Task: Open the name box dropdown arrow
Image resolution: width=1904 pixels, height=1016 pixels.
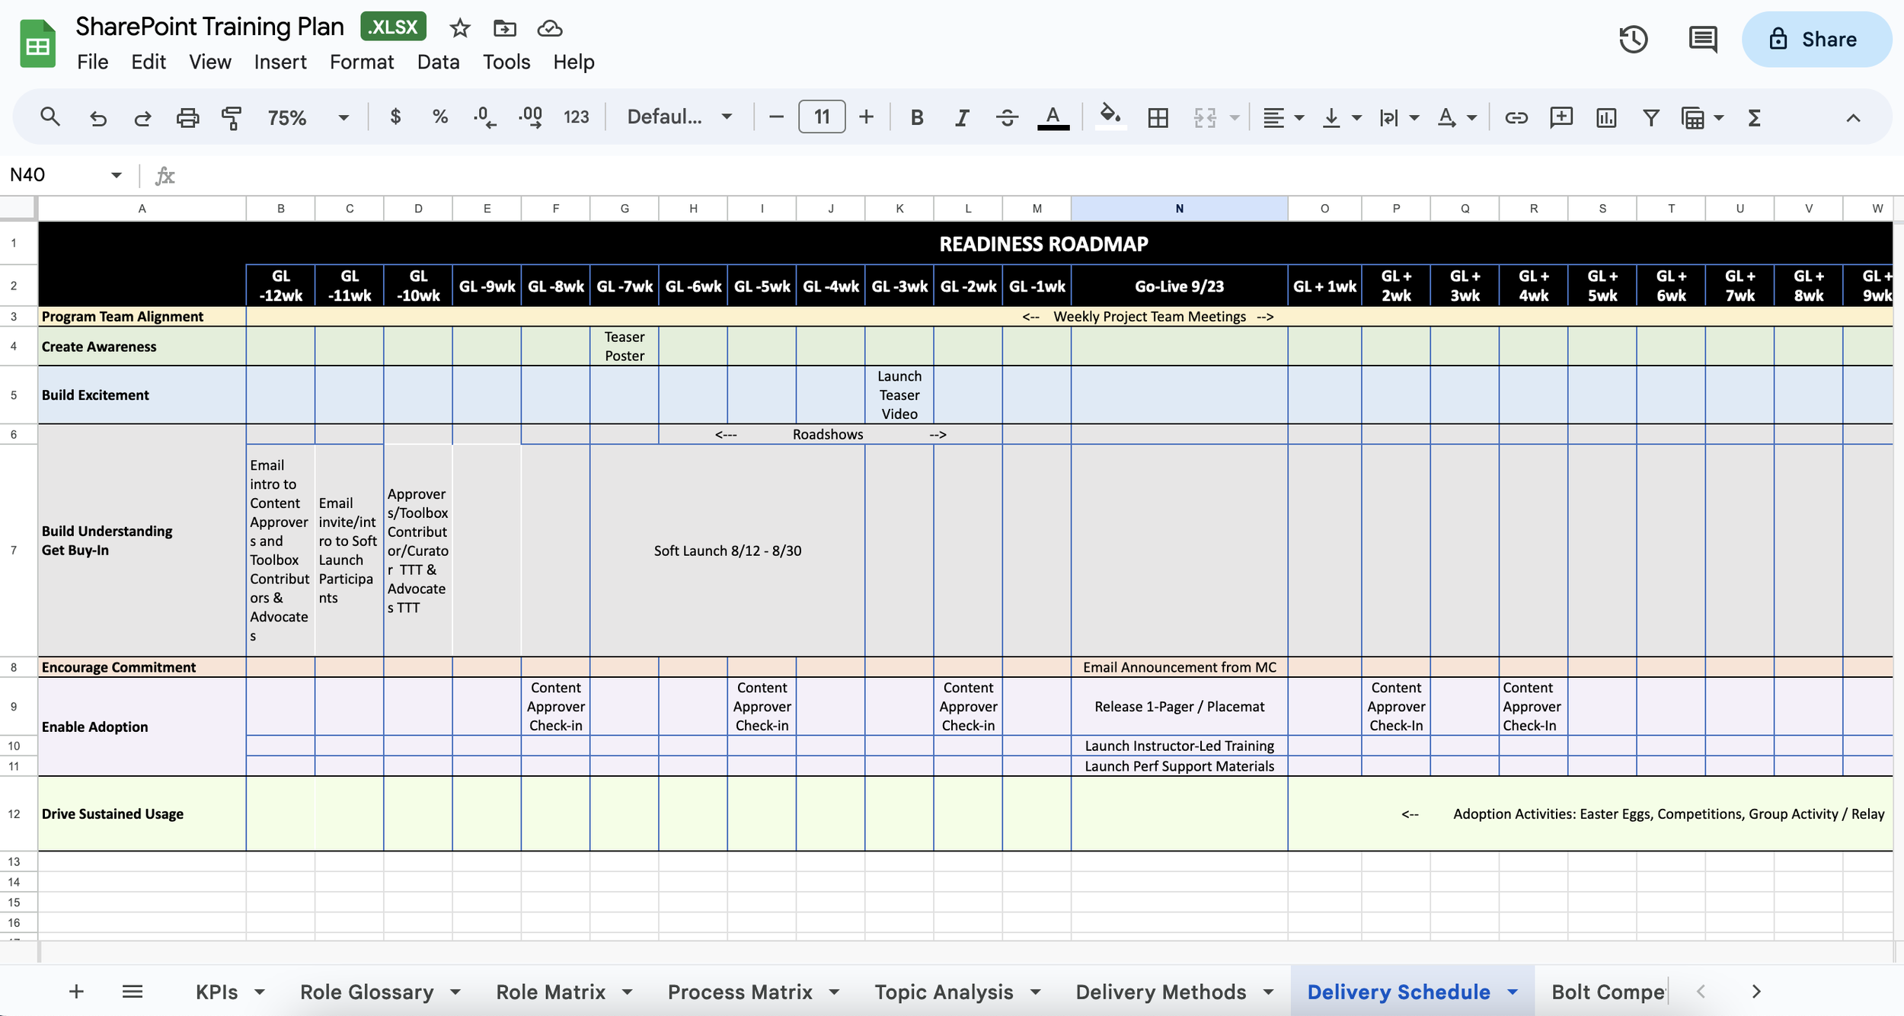Action: [116, 175]
